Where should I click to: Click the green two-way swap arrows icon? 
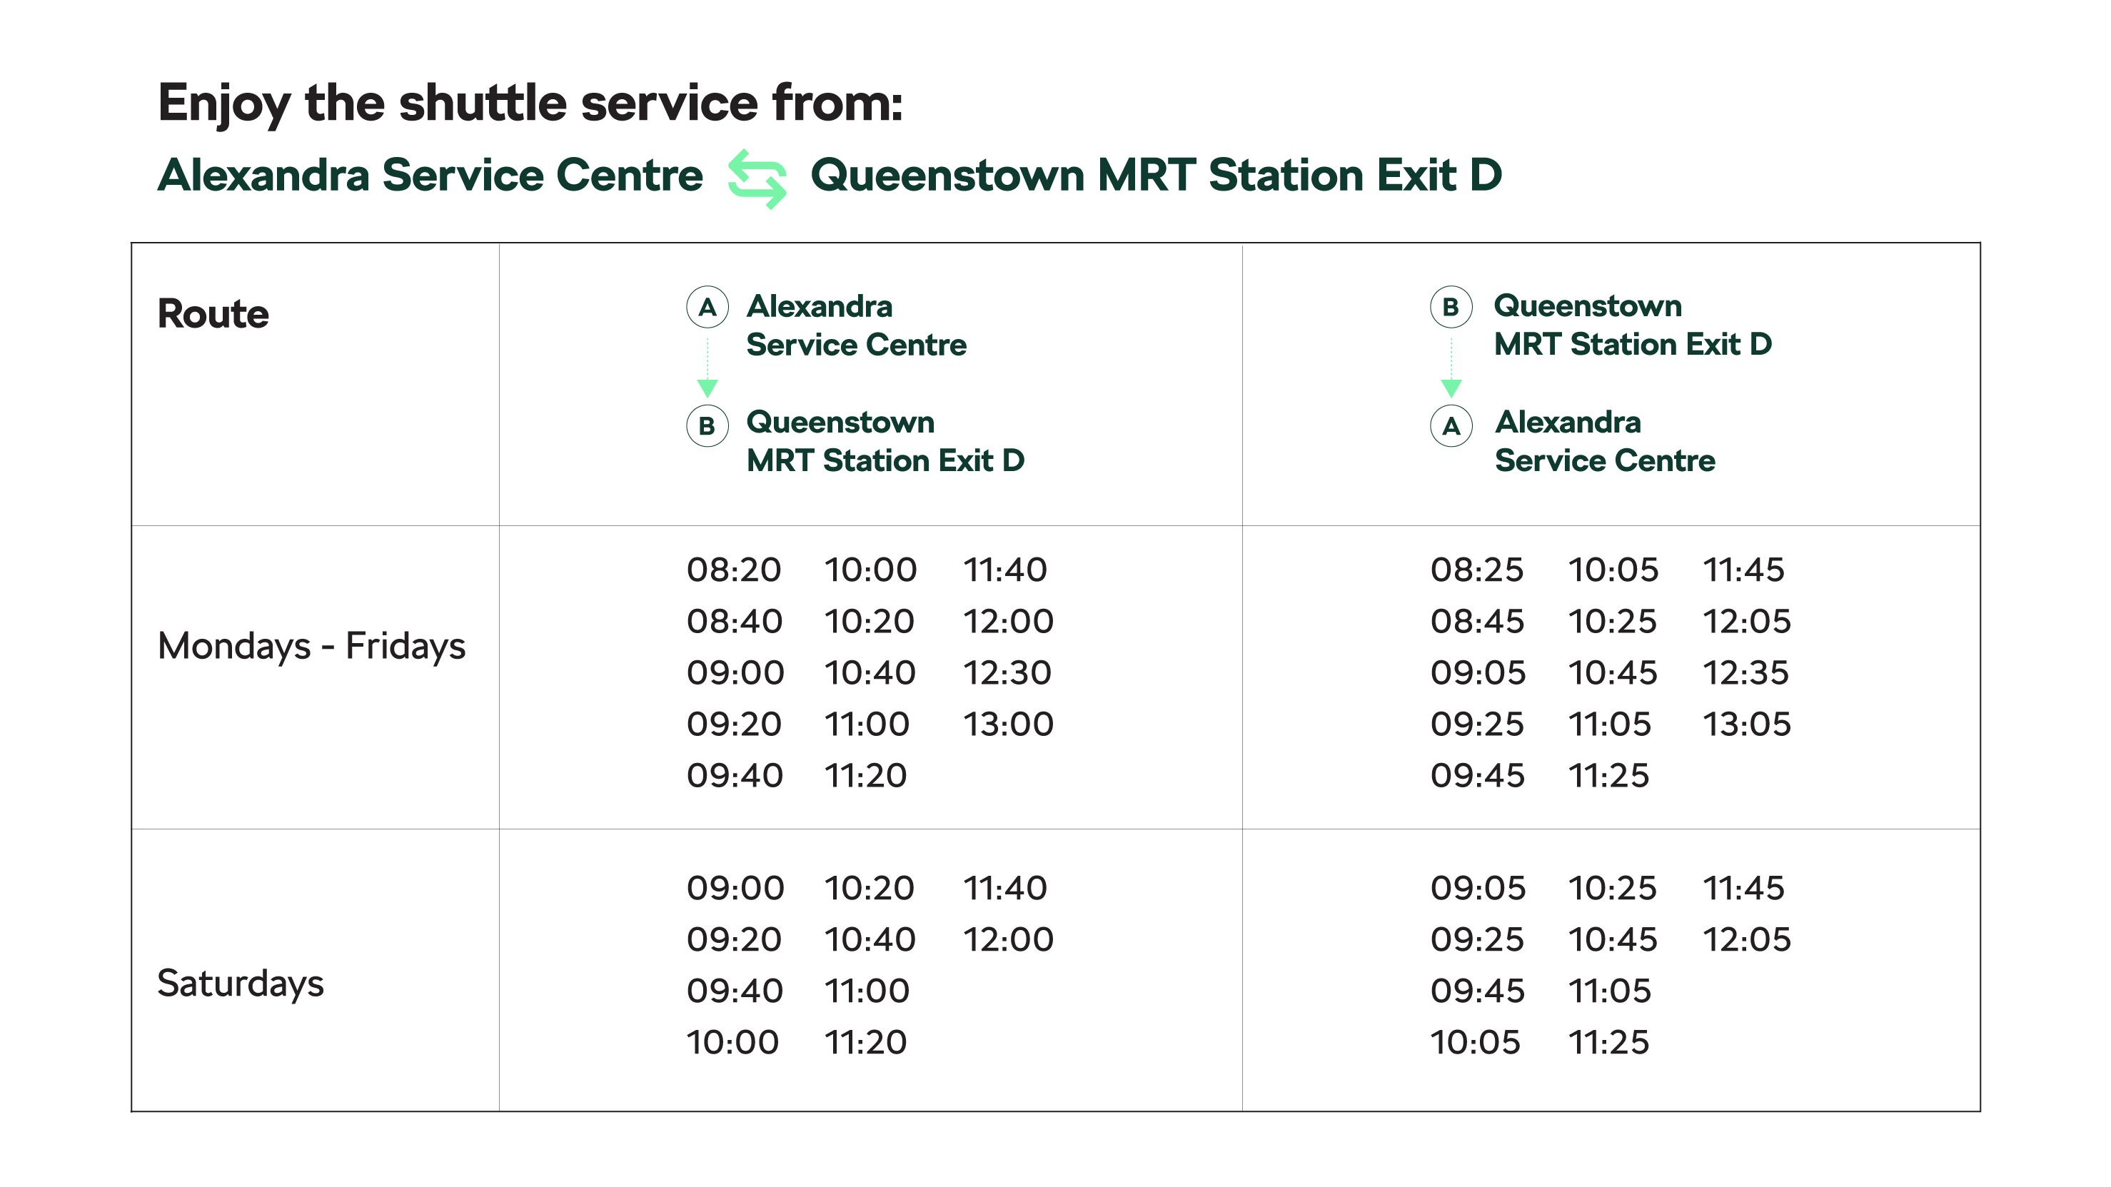click(x=757, y=178)
